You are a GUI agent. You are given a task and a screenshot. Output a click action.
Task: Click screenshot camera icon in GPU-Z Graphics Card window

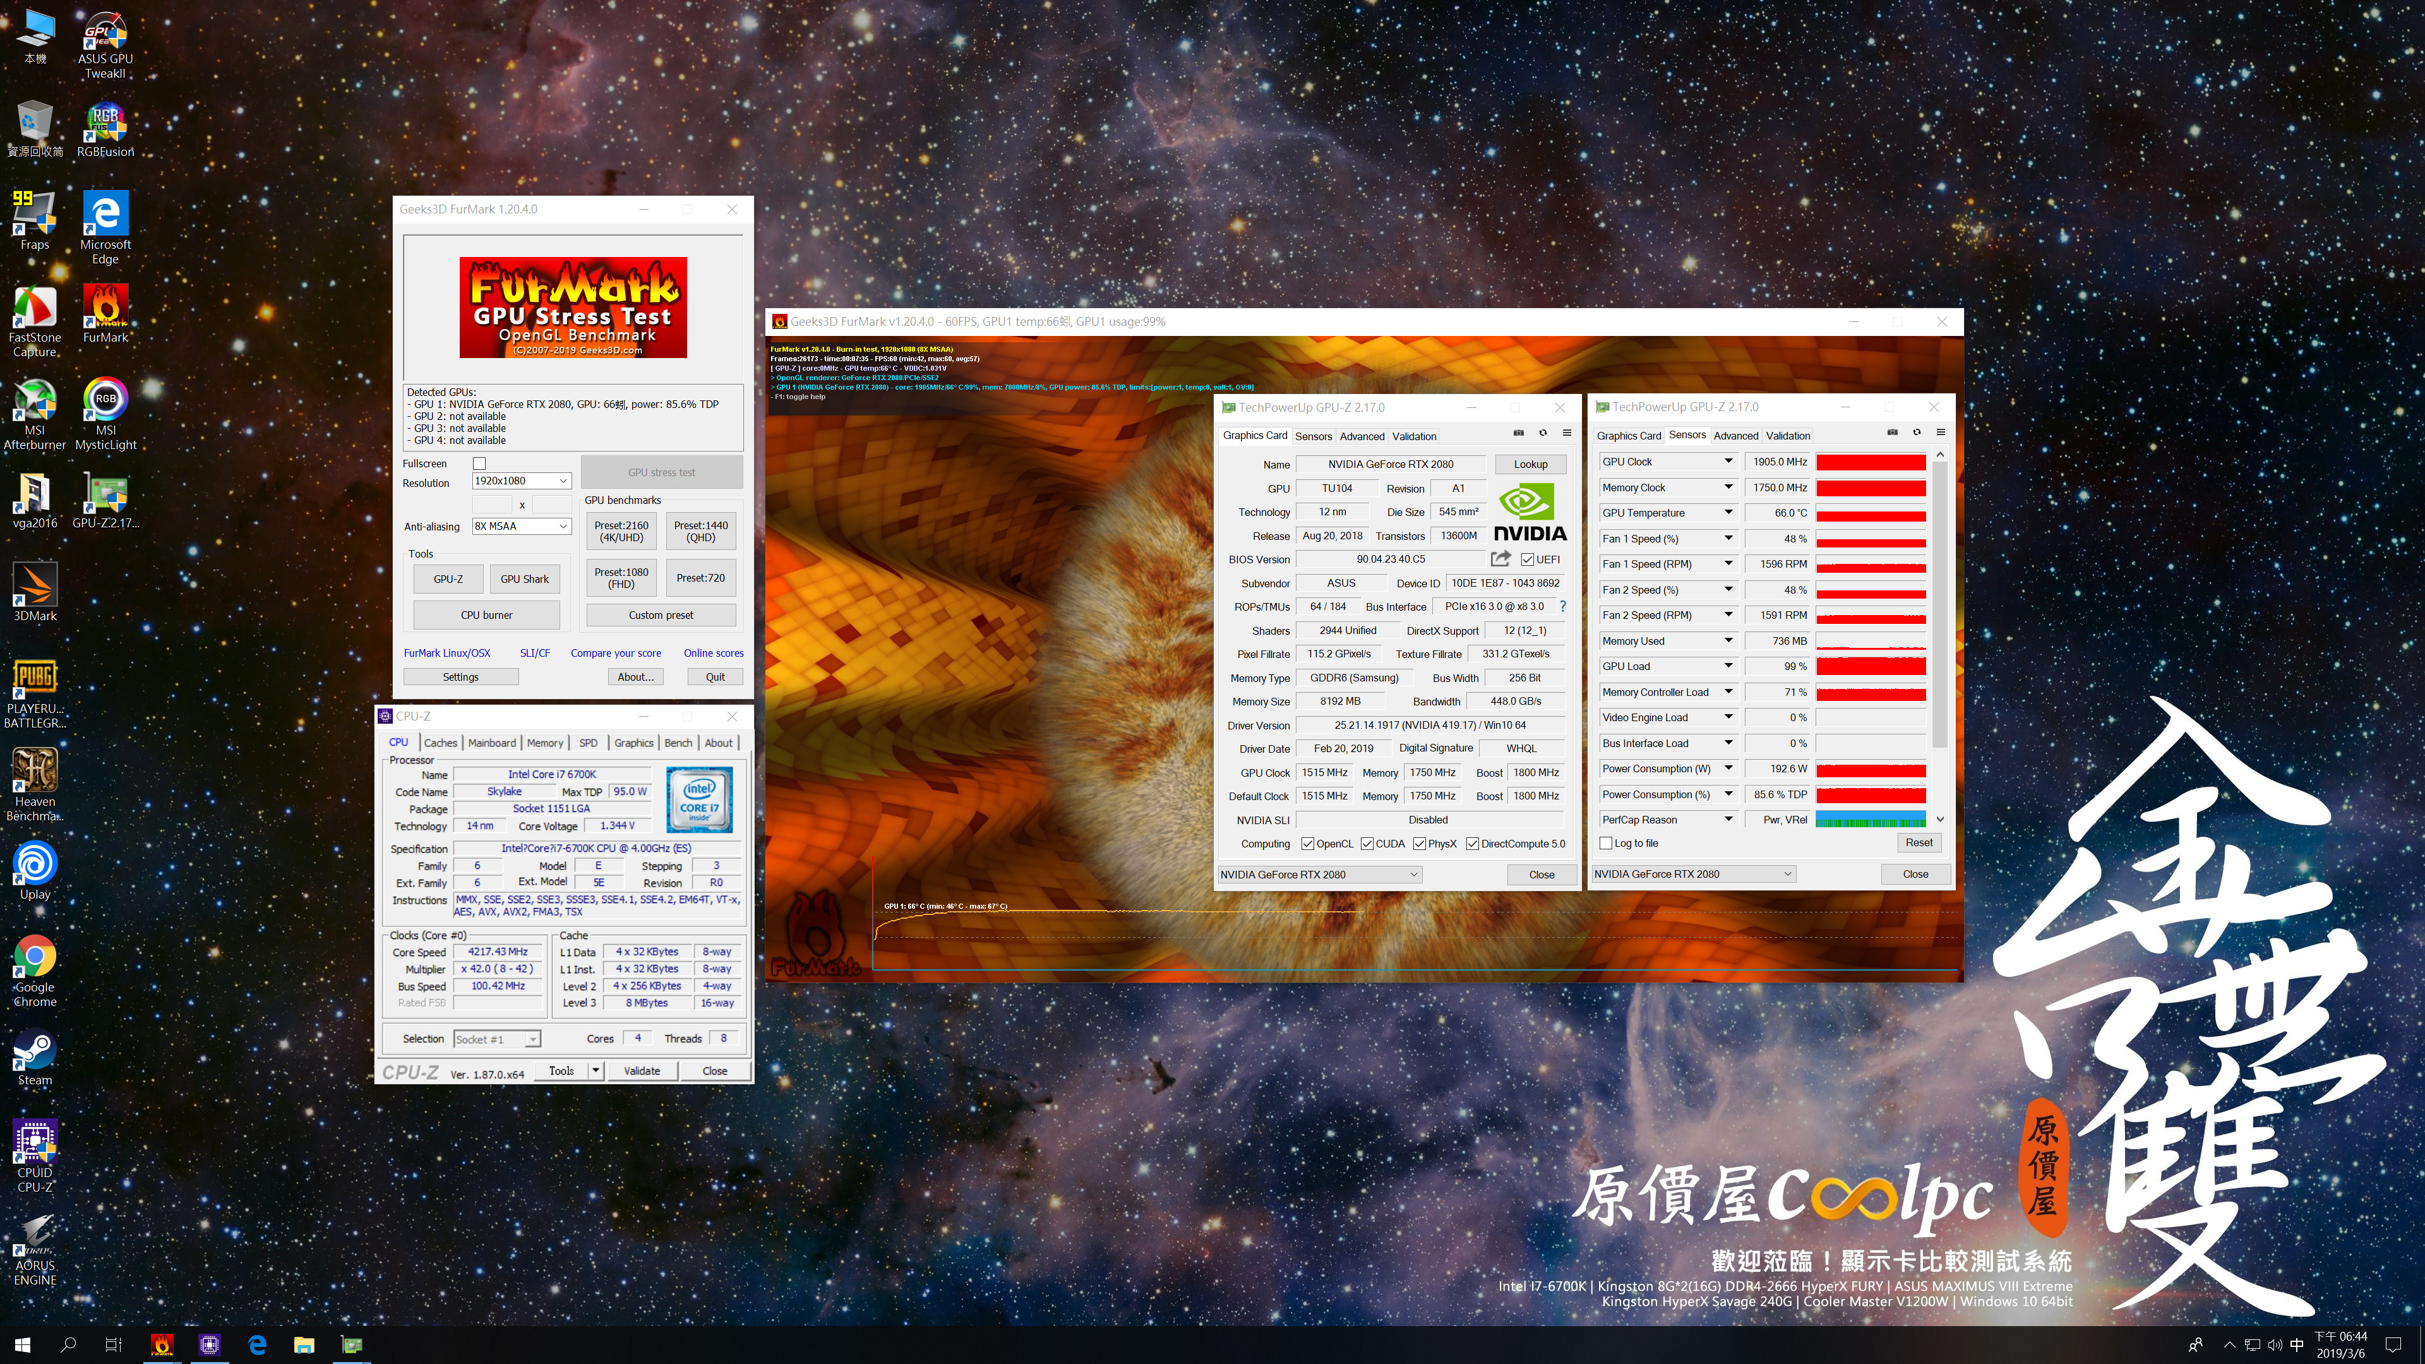(x=1518, y=433)
